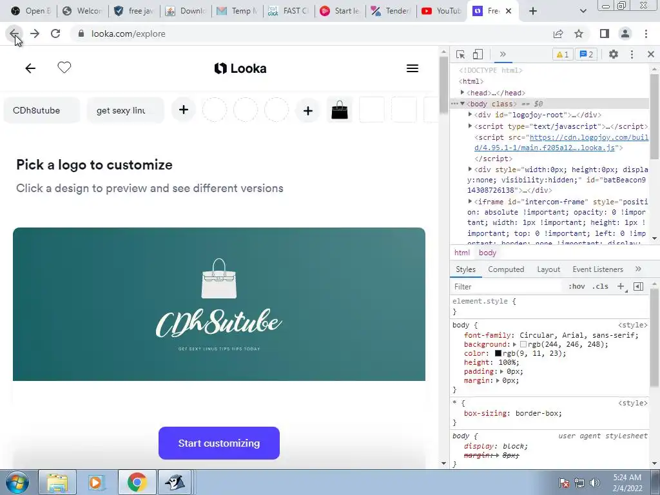
Task: Expand the script type text/javascript node
Action: tap(470, 126)
